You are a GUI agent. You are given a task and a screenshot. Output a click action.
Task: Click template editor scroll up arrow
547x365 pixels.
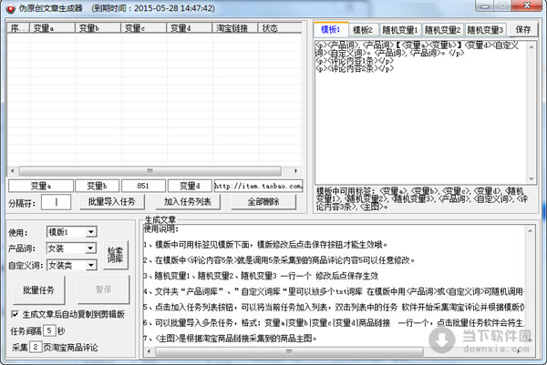[x=532, y=46]
